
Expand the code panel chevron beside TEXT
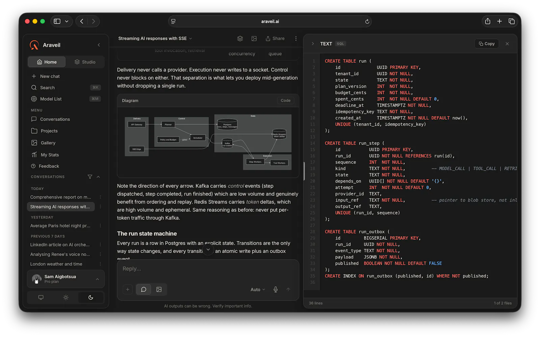click(x=313, y=44)
